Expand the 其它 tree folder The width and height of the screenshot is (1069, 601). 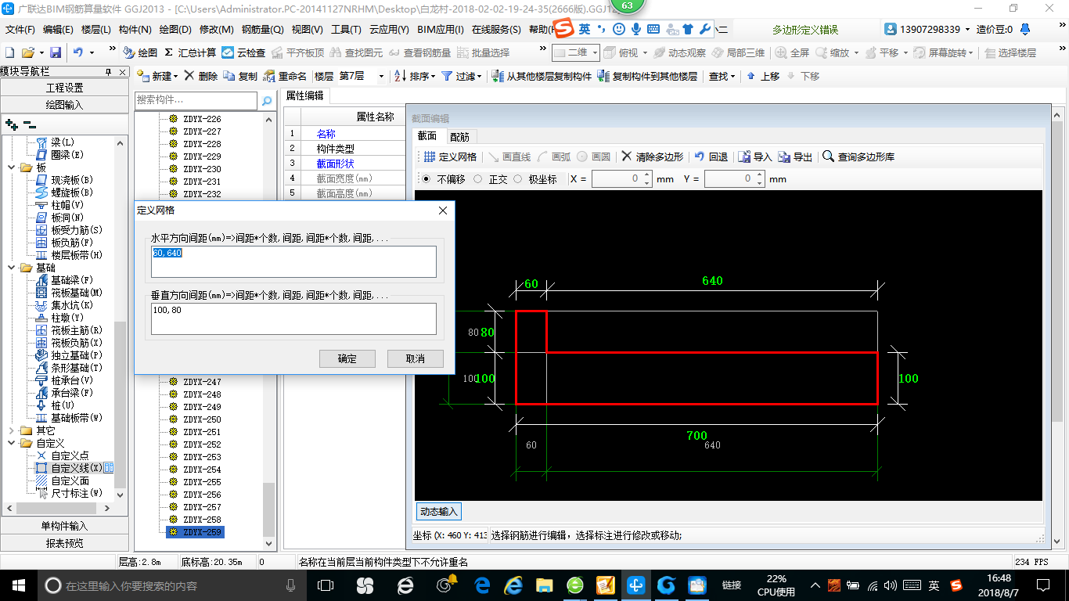click(11, 430)
